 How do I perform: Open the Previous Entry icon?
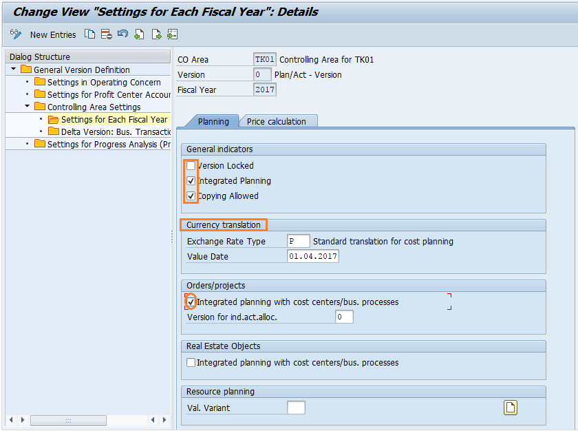click(x=139, y=34)
